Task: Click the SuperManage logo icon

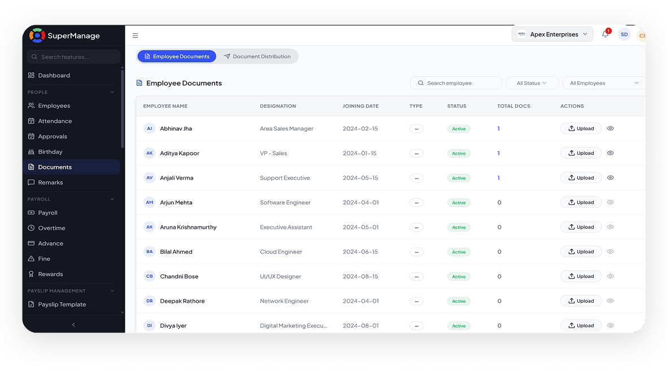Action: (37, 36)
